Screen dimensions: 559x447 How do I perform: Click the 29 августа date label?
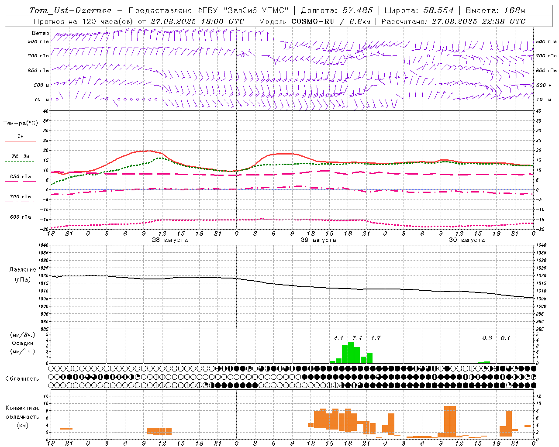coord(318,240)
